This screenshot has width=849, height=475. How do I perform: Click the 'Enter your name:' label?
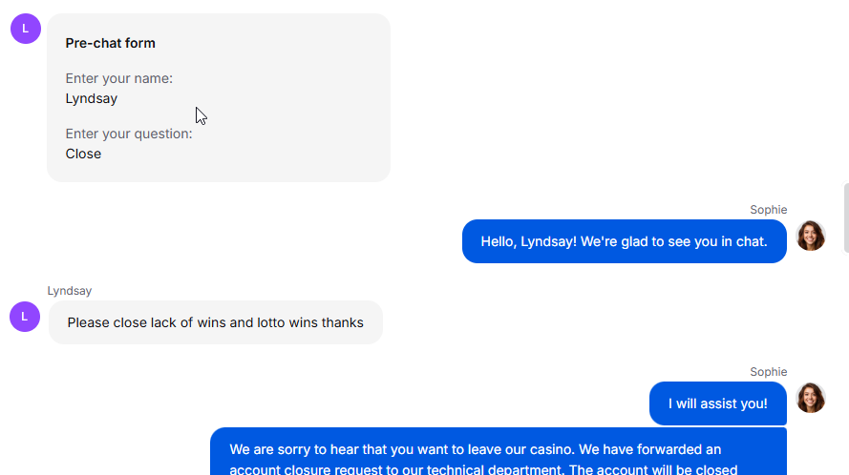(119, 78)
